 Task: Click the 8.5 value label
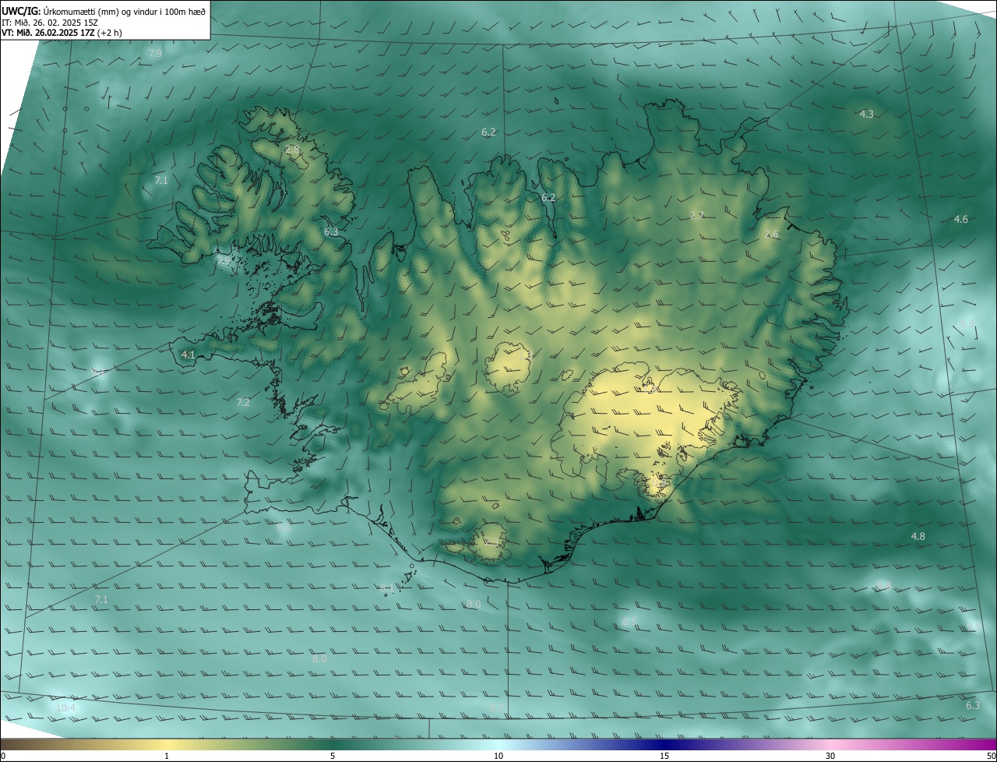pos(629,621)
